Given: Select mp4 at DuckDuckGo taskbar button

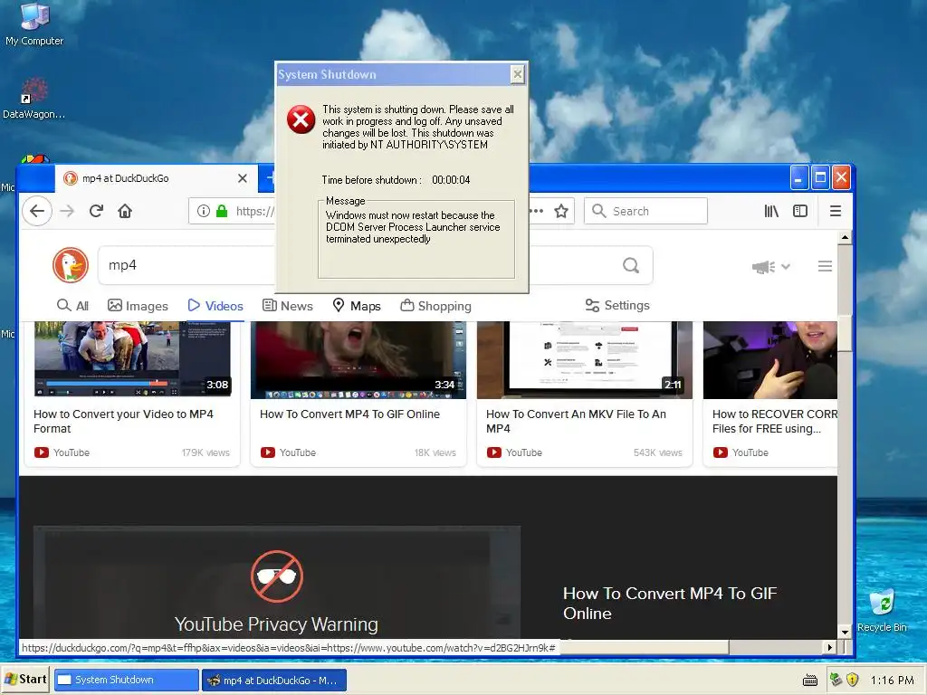Looking at the screenshot, I should click(x=274, y=681).
